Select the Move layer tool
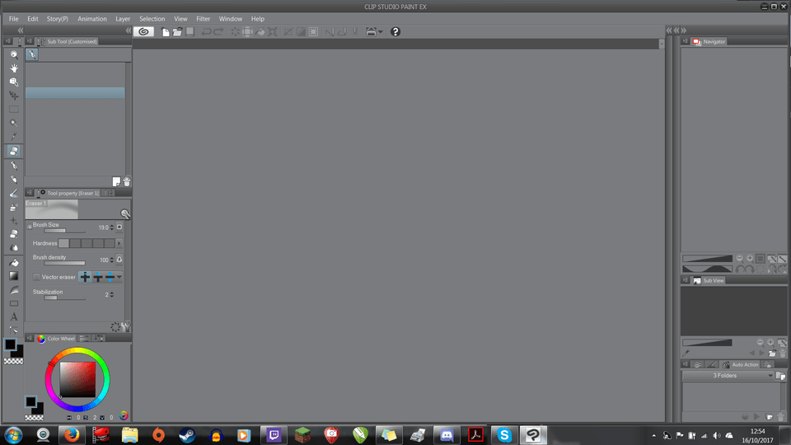Image resolution: width=791 pixels, height=445 pixels. [14, 96]
